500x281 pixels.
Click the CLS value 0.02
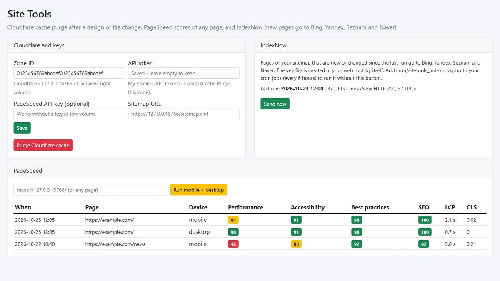click(x=471, y=220)
